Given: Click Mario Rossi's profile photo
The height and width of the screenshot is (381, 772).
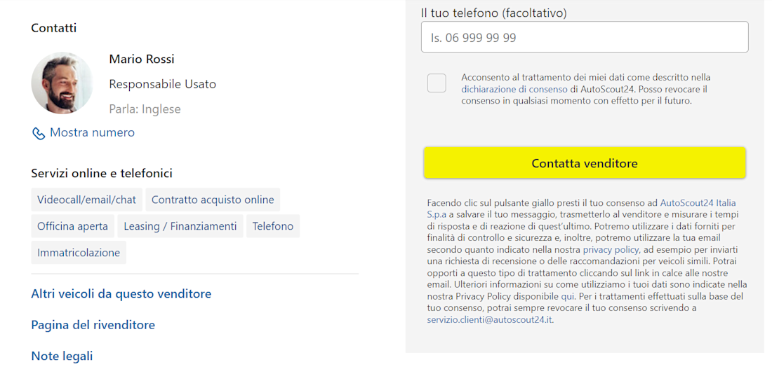Looking at the screenshot, I should [x=62, y=83].
